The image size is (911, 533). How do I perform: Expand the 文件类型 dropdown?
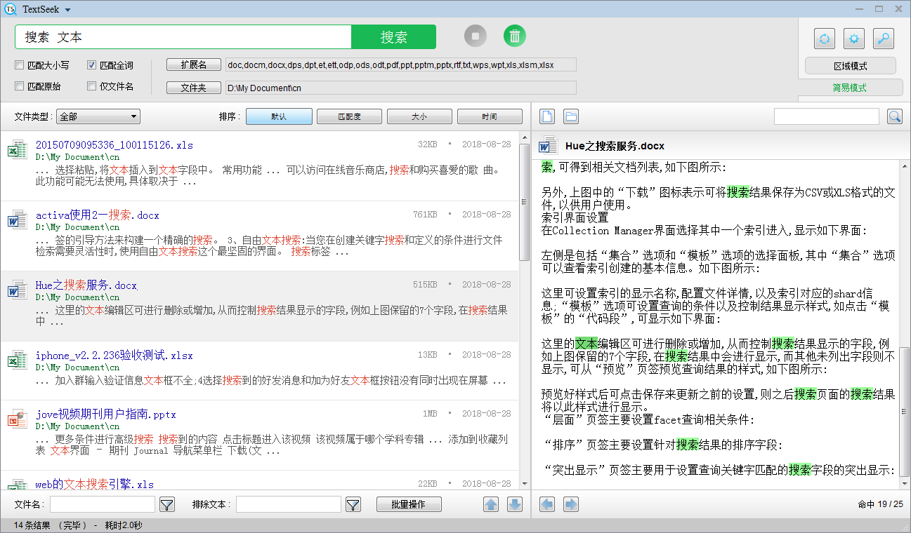click(98, 116)
